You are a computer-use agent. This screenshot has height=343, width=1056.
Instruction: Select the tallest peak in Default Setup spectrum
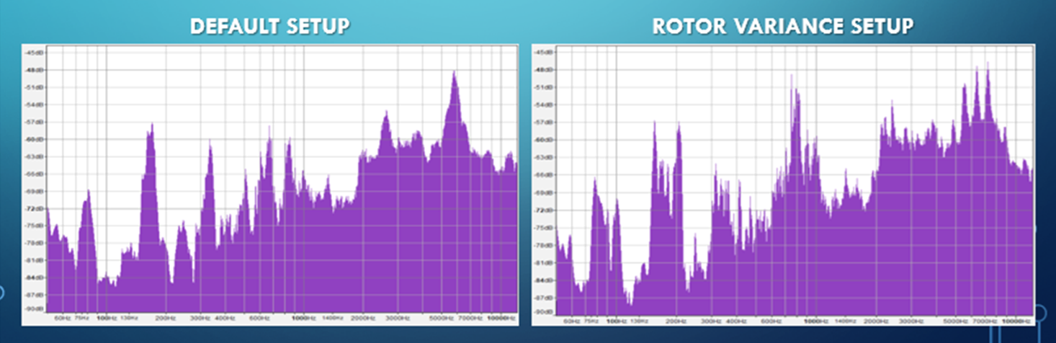454,74
